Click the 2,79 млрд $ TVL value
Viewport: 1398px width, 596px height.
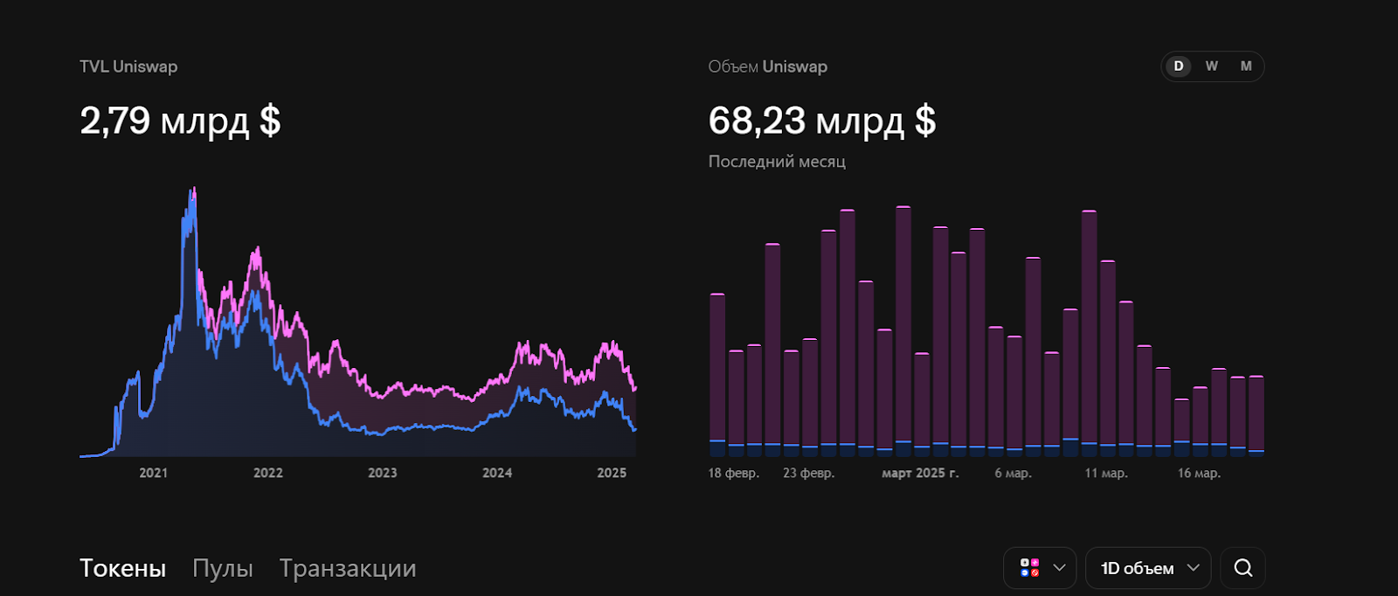click(180, 121)
